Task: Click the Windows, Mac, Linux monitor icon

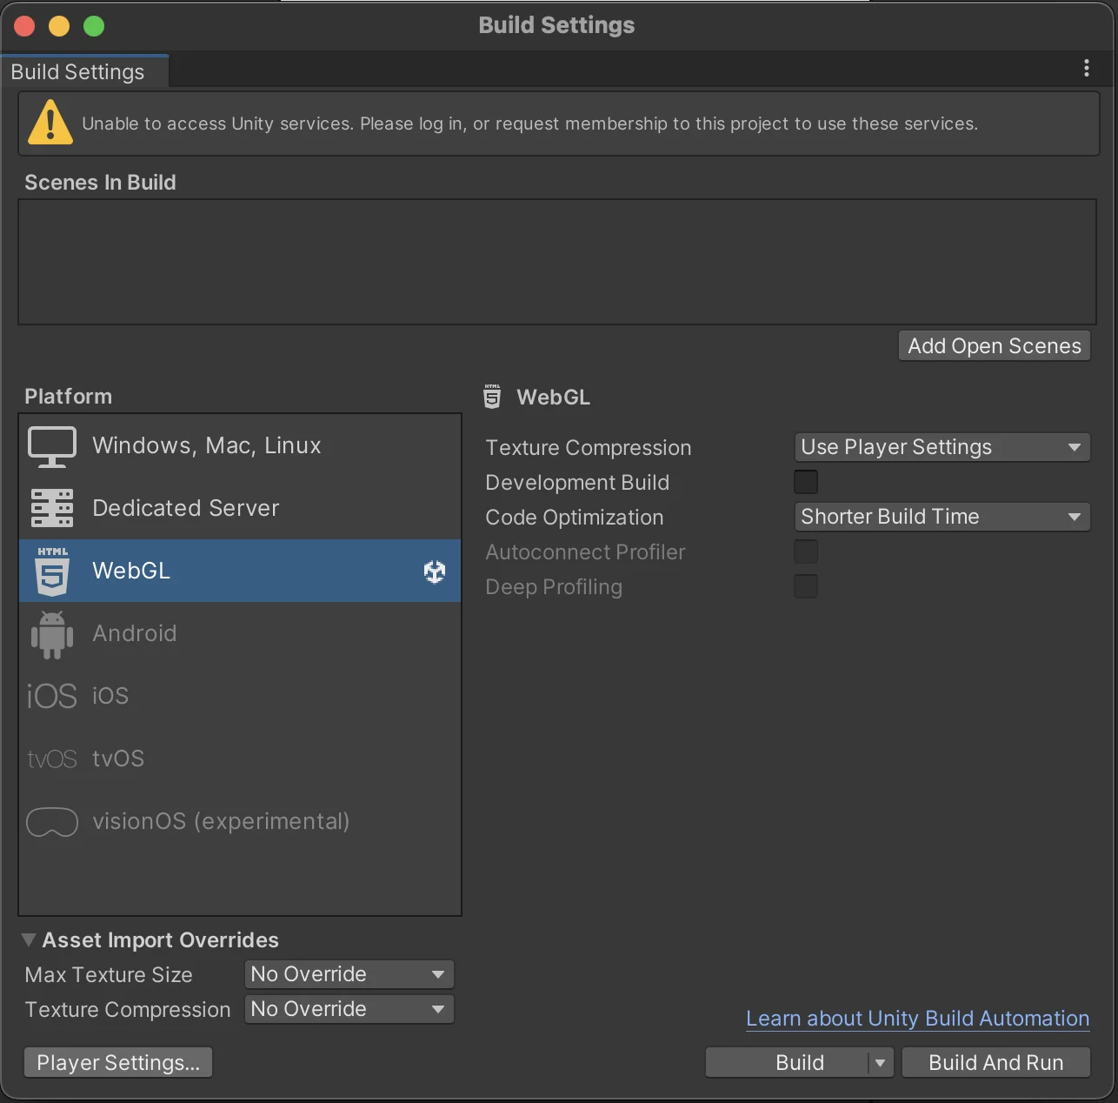Action: 52,446
